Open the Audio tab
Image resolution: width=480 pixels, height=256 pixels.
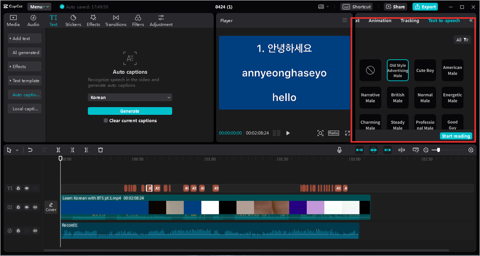coord(33,21)
